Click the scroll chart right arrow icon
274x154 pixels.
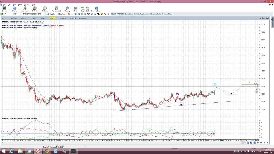268,143
